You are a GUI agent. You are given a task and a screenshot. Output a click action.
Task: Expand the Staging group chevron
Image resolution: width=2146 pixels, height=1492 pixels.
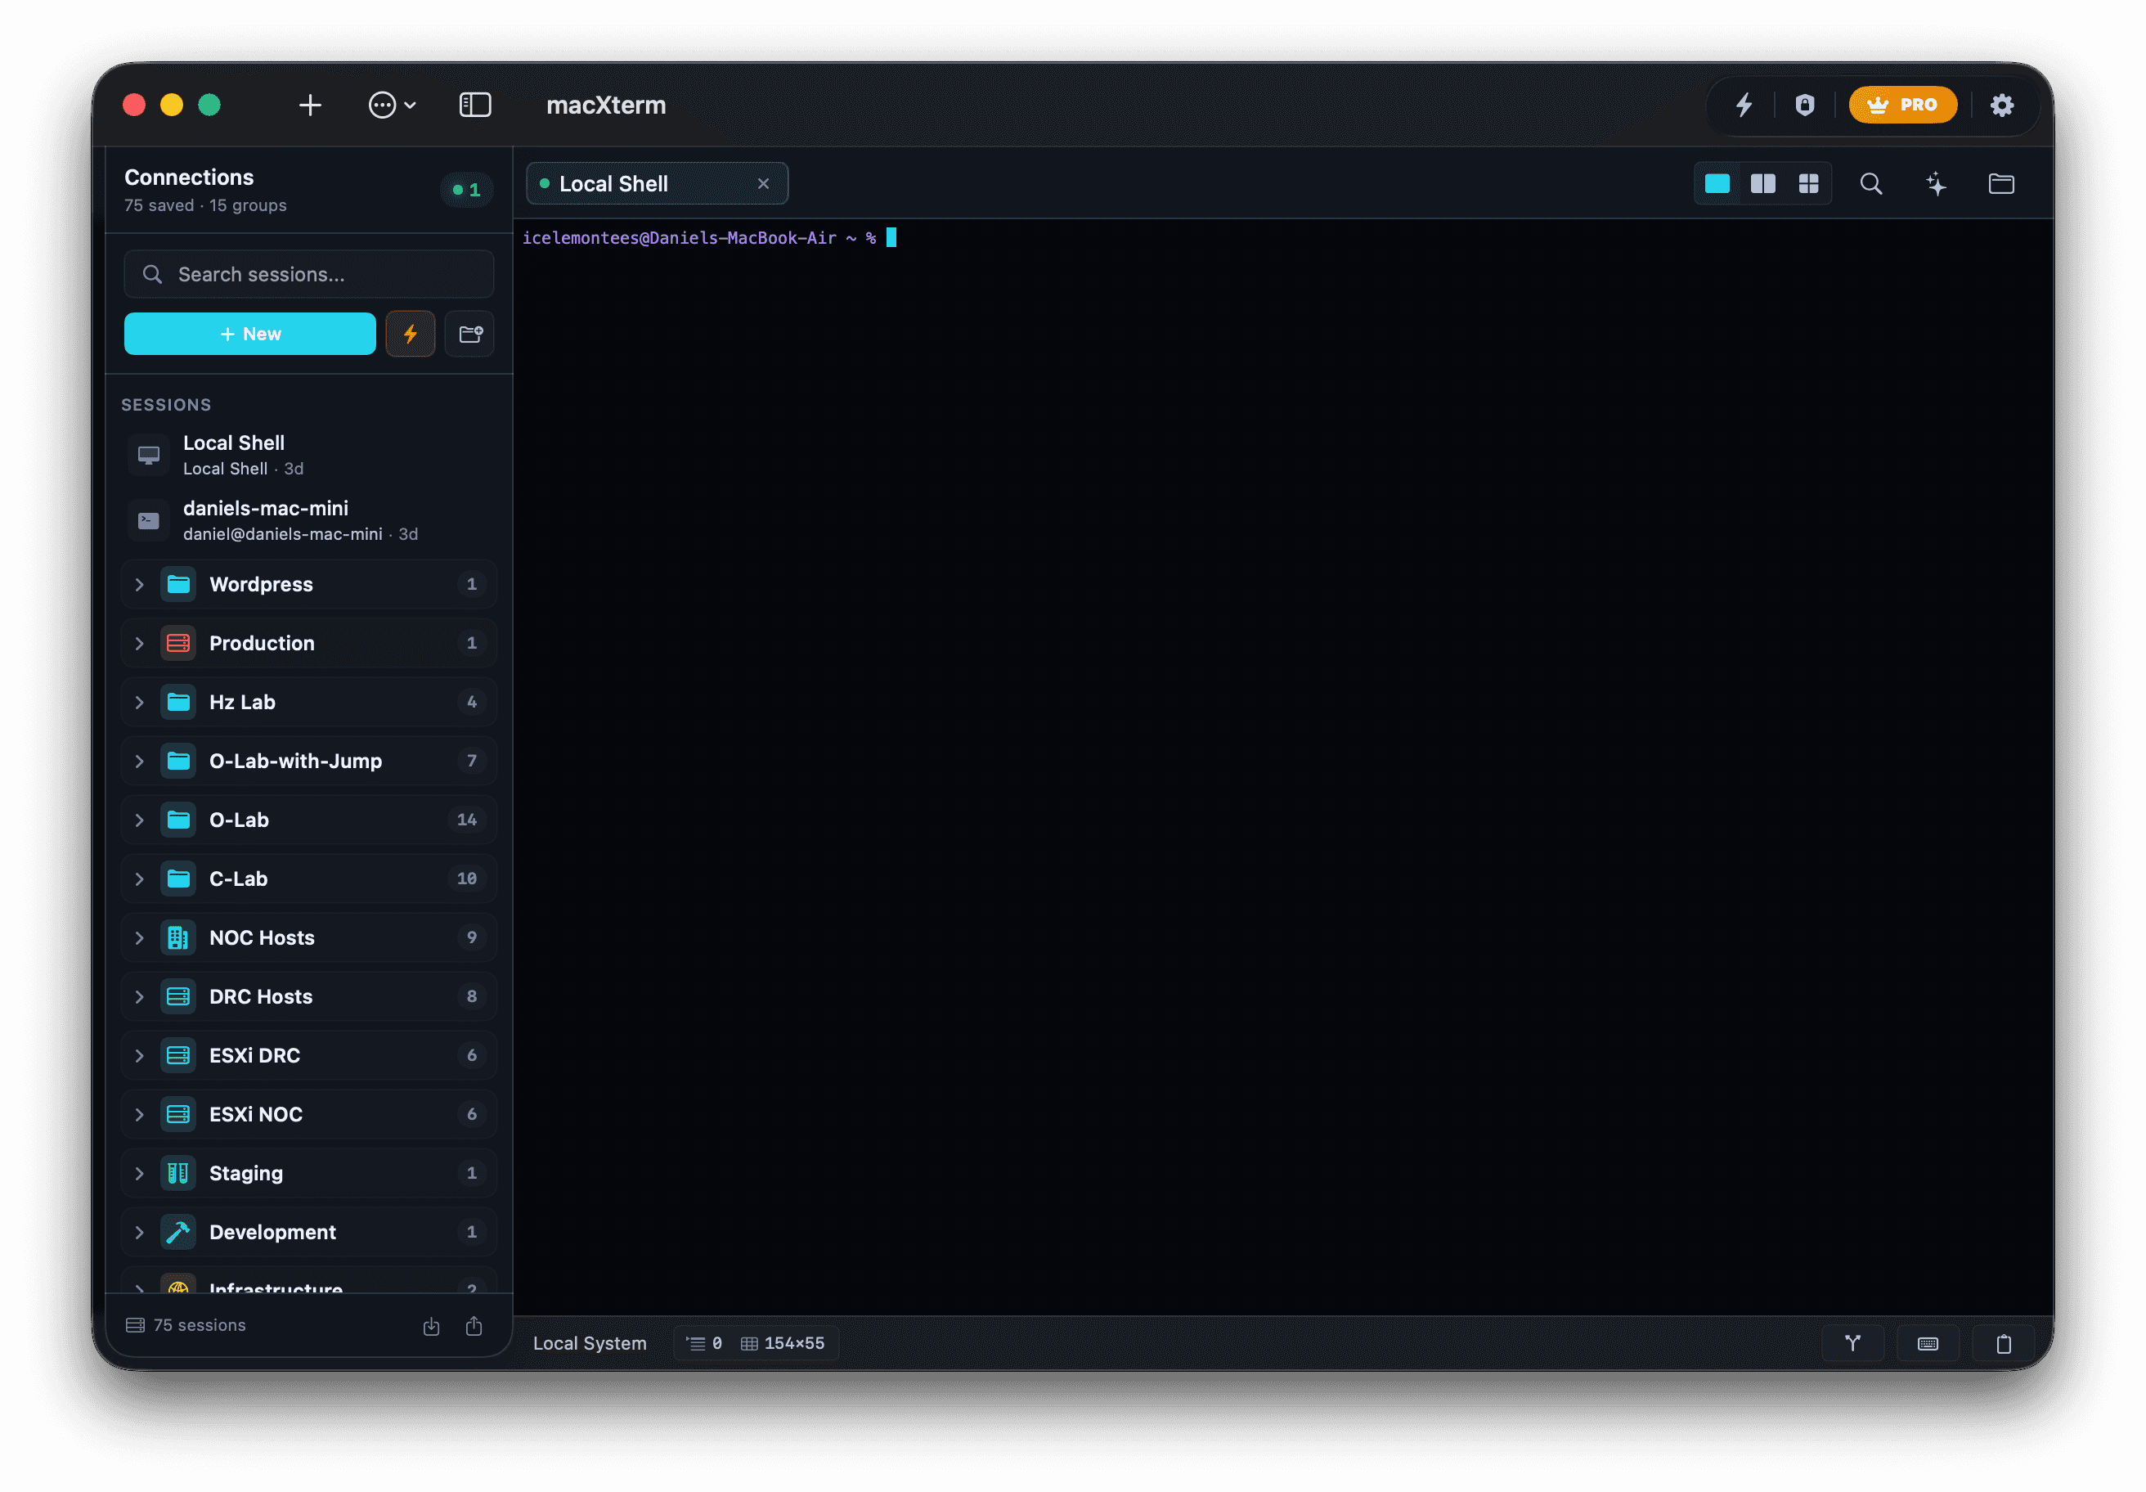[139, 1173]
